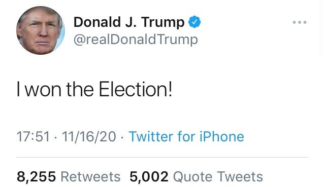Screen dimensions: 325x187
Task: Click the word "Election!" in the tweet
Action: tap(136, 89)
